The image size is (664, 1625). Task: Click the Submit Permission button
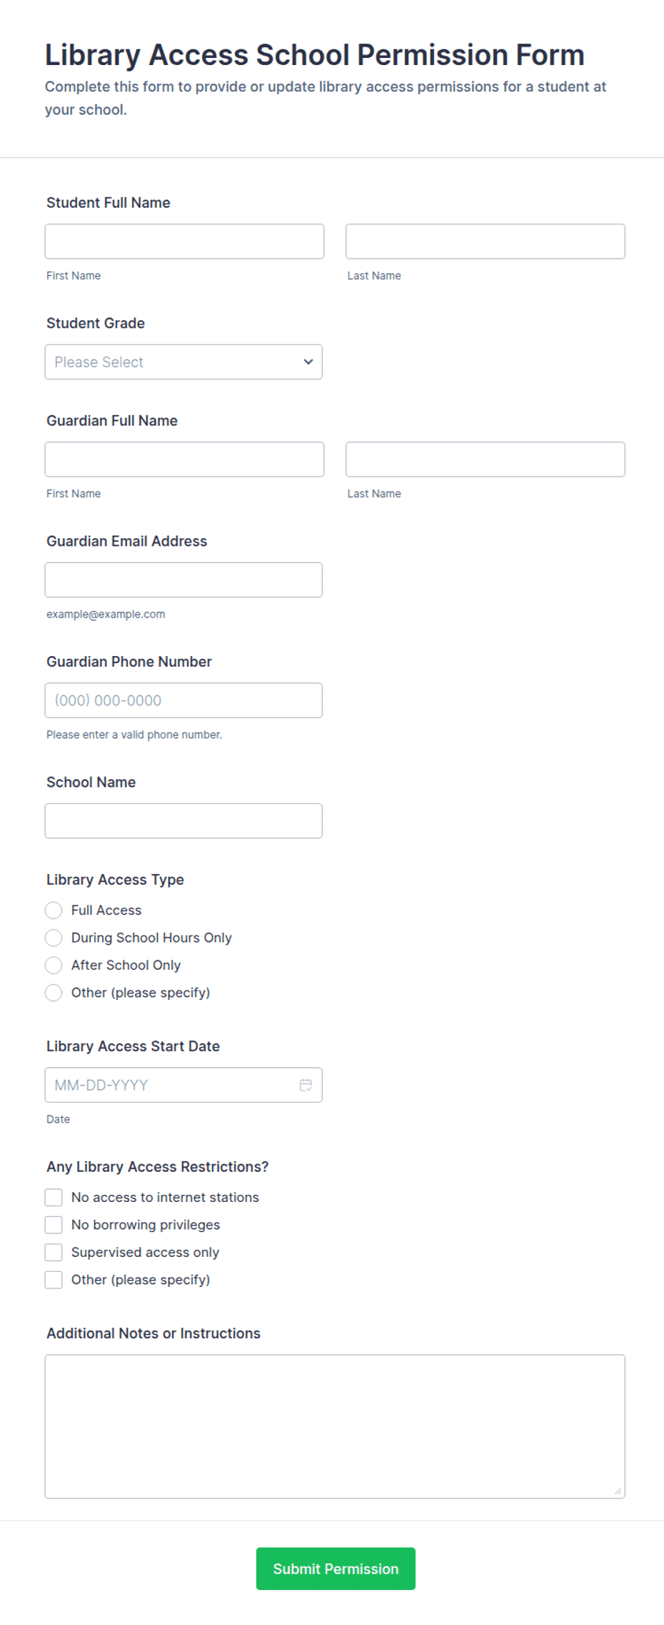pyautogui.click(x=336, y=1569)
